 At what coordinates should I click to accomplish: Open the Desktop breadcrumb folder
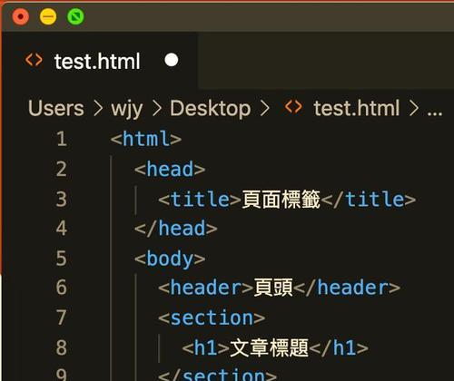211,109
